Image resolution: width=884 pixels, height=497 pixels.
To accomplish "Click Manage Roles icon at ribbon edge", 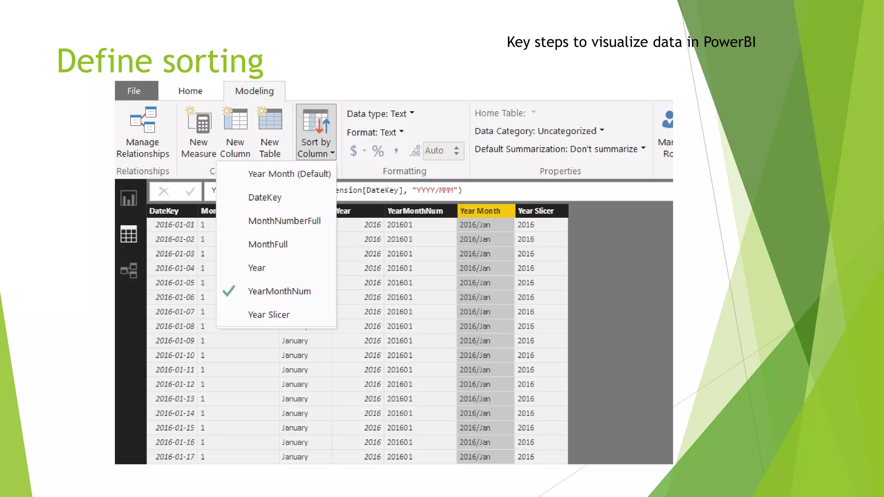I will pos(667,120).
